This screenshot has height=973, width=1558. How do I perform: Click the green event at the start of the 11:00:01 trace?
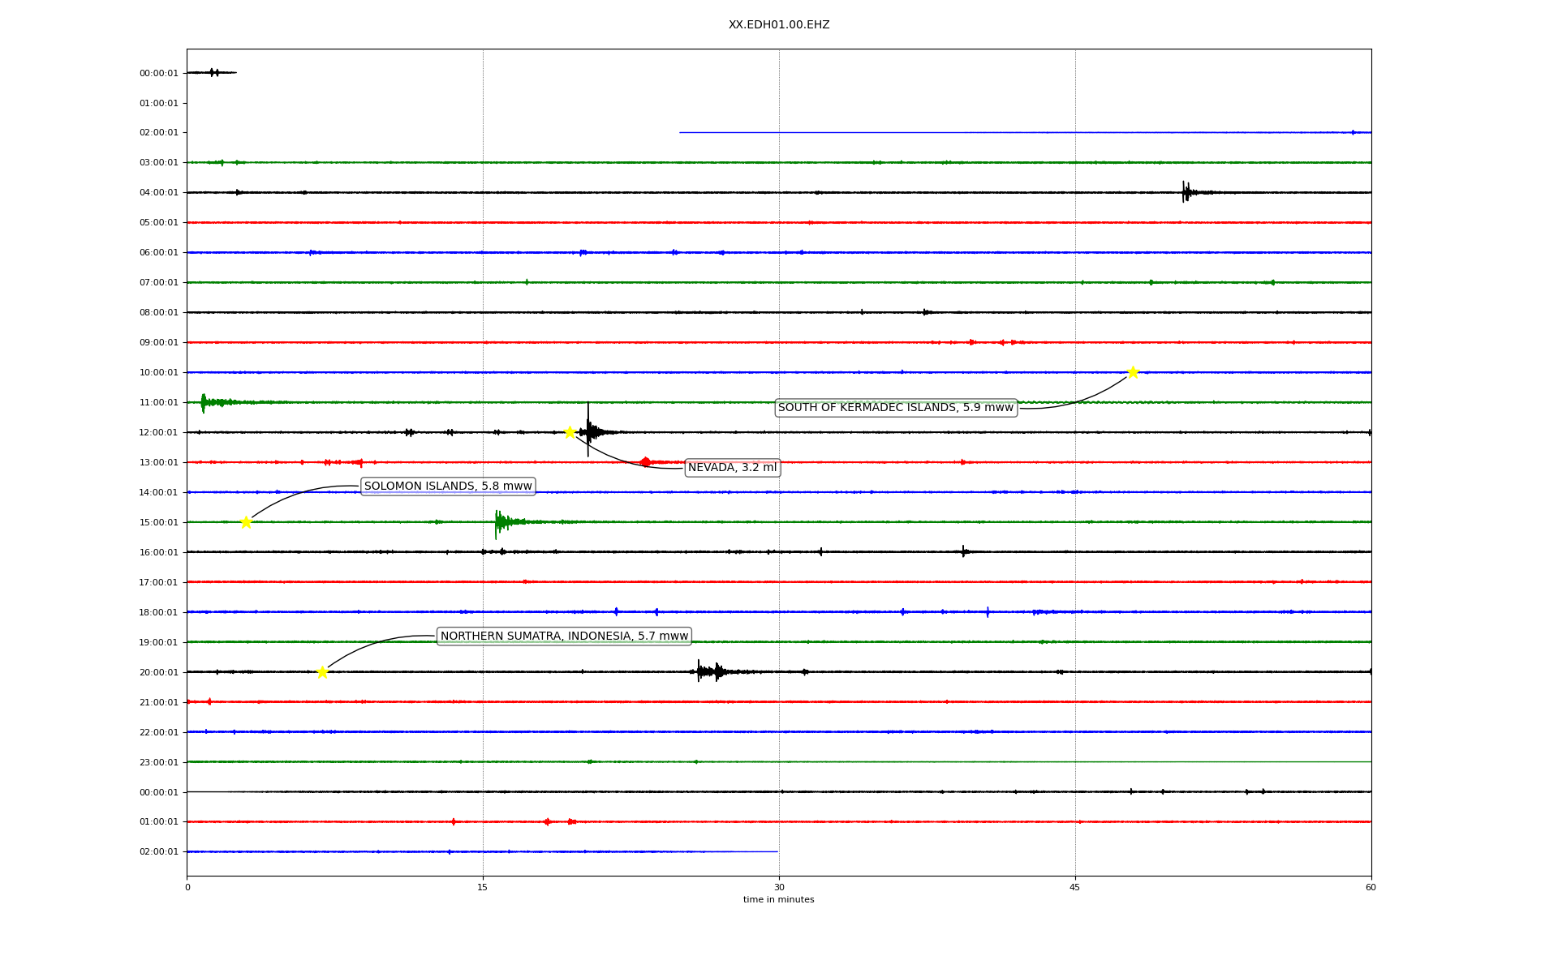coord(204,402)
